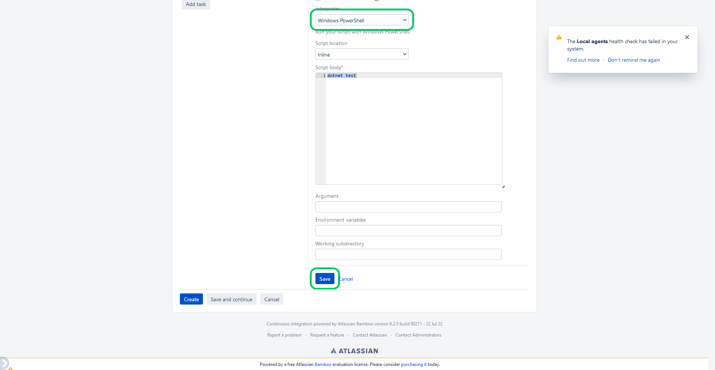
Task: Click inside the Script body editor
Action: [x=409, y=129]
